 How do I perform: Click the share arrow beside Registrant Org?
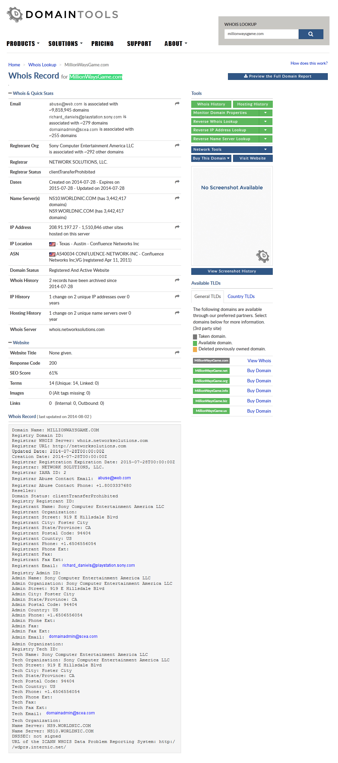(177, 146)
